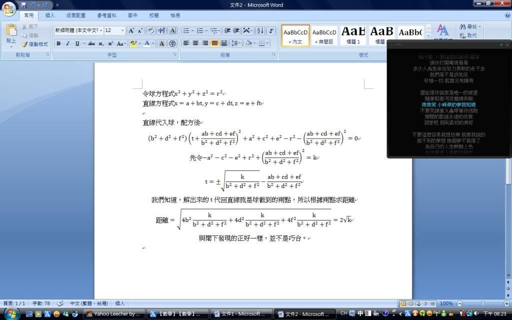
Task: Click the 剪下 (Cut) button
Action: coord(30,26)
